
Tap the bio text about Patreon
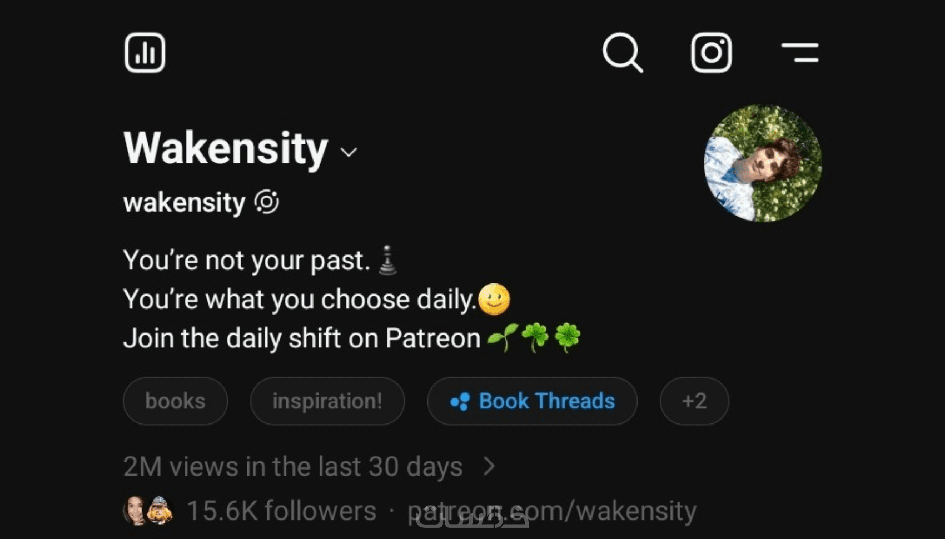click(352, 338)
